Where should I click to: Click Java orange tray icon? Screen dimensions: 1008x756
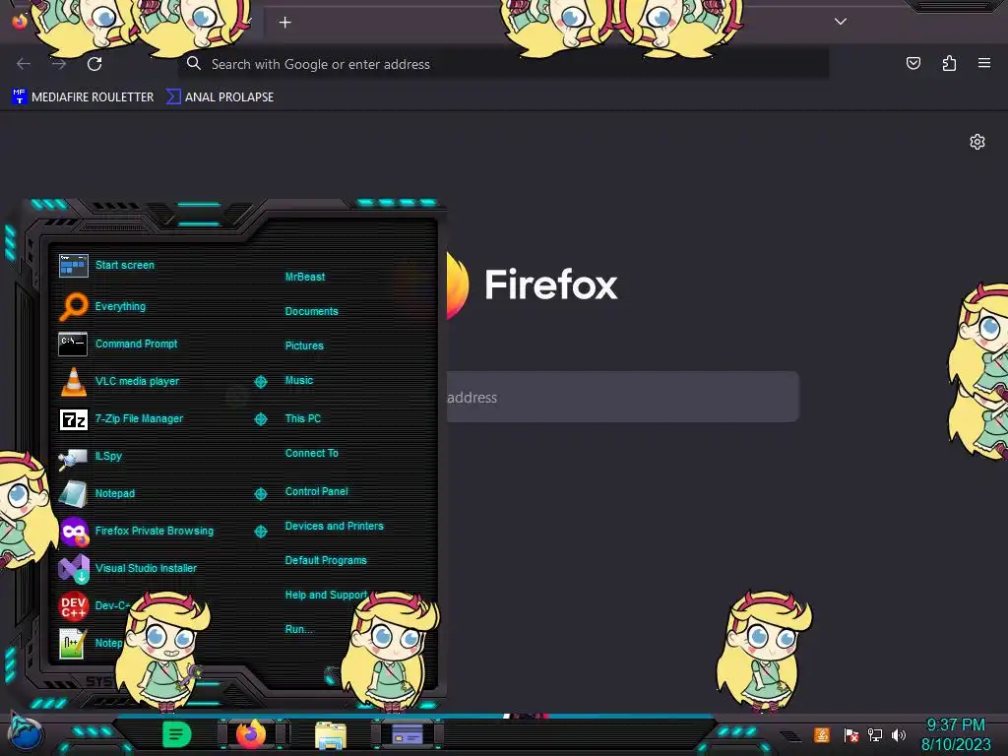coord(822,734)
